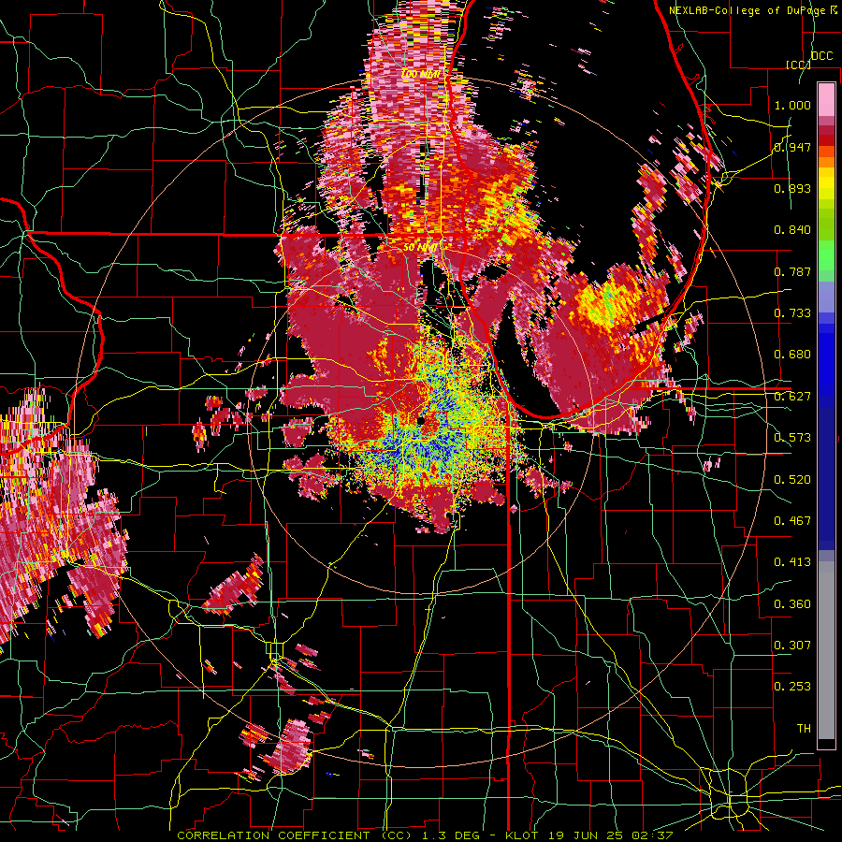Image resolution: width=842 pixels, height=842 pixels.
Task: Select the "0.733" scale value
Action: 792,313
